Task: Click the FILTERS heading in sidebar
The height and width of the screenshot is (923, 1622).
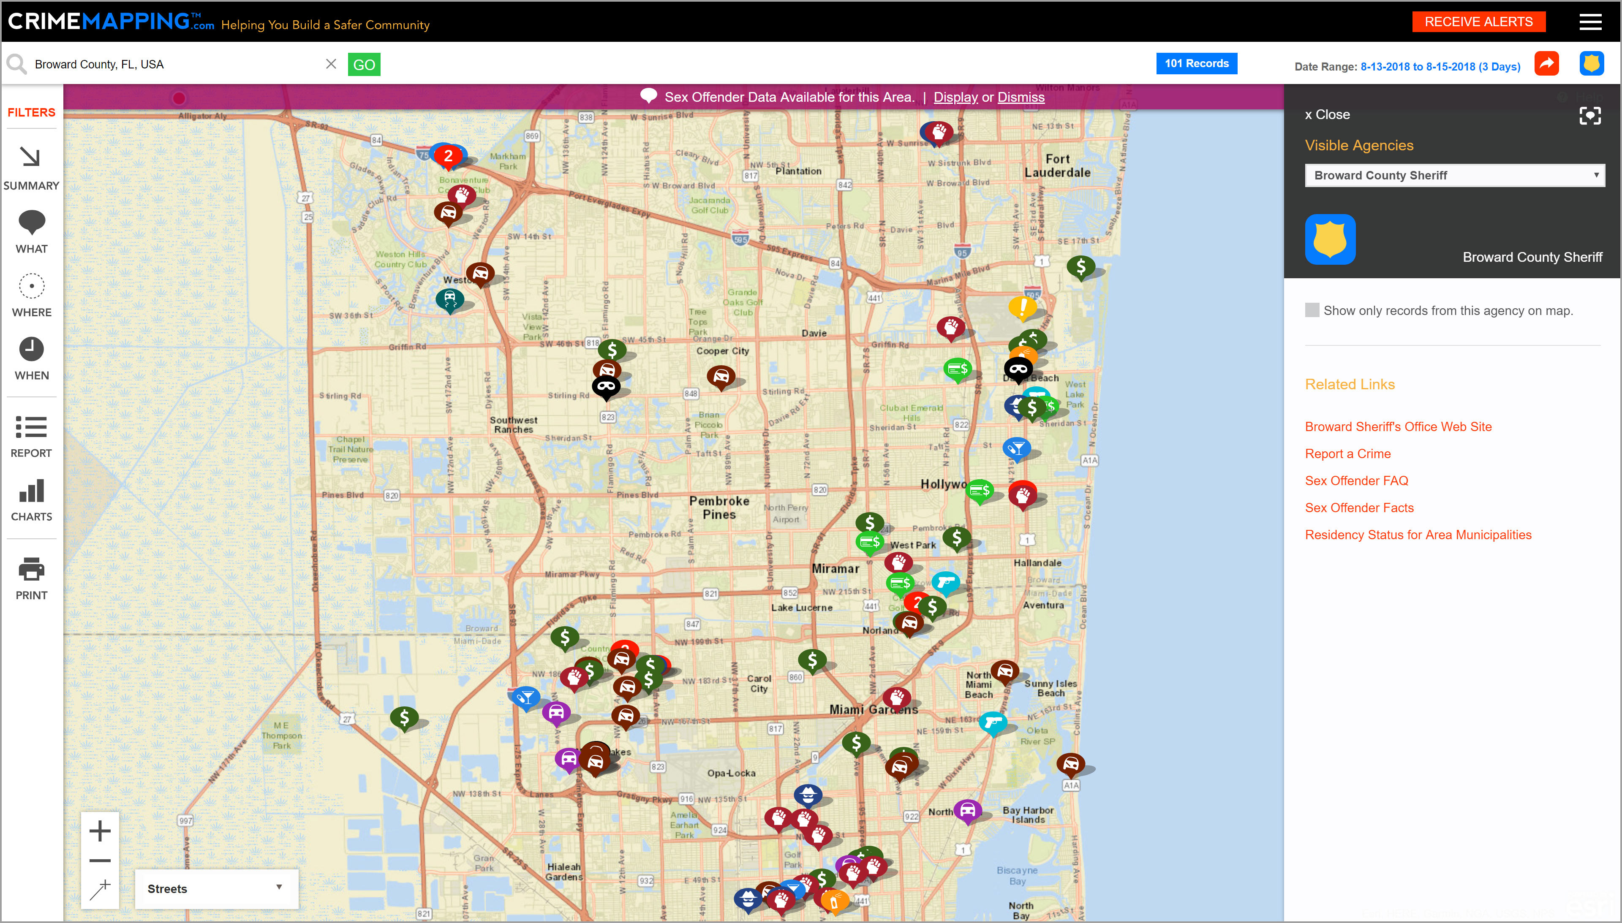Action: (x=31, y=112)
